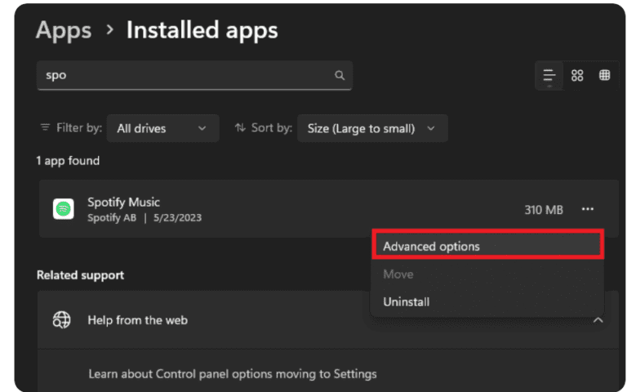Click the filter lines icon next to Filter by
Screen dimensions: 627x392
(x=45, y=128)
